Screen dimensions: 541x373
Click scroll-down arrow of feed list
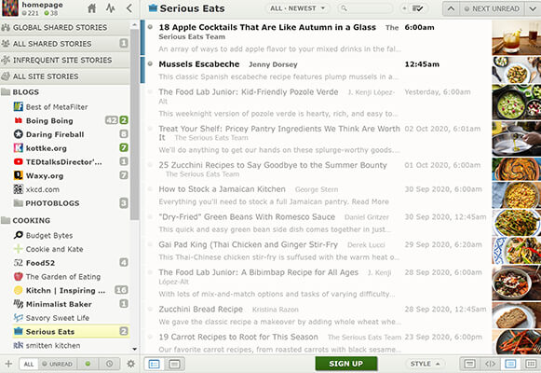tap(134, 349)
